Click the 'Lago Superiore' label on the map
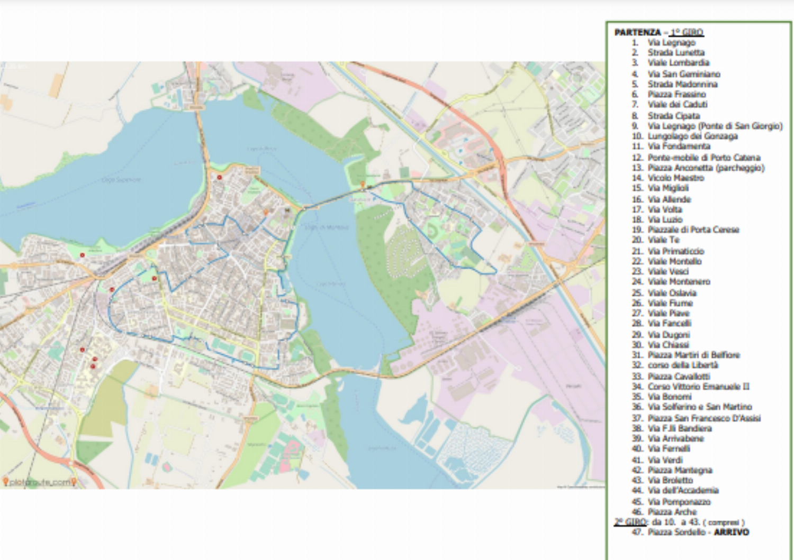The width and height of the screenshot is (794, 560). (x=122, y=180)
